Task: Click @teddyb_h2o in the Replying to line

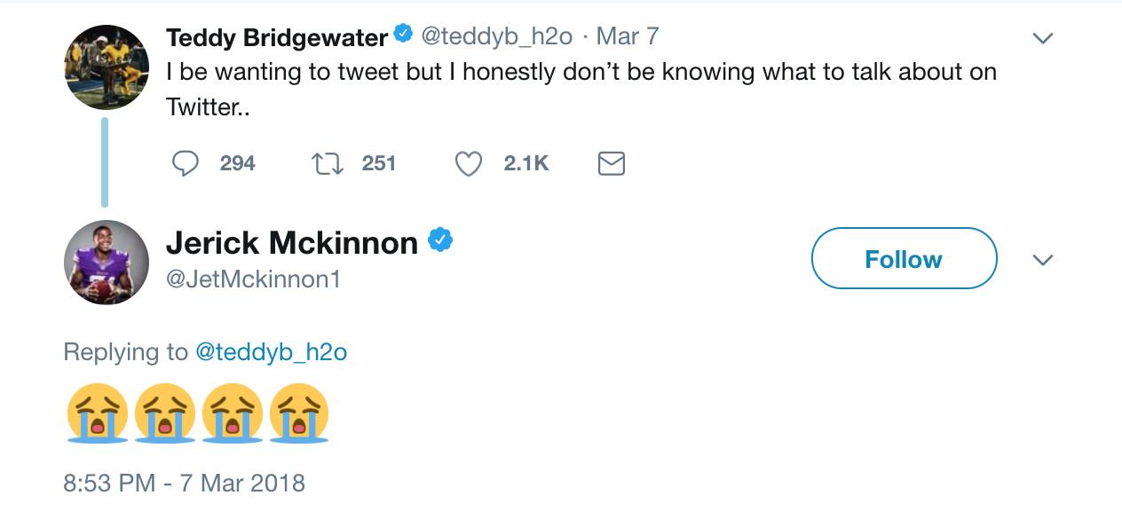Action: tap(271, 352)
